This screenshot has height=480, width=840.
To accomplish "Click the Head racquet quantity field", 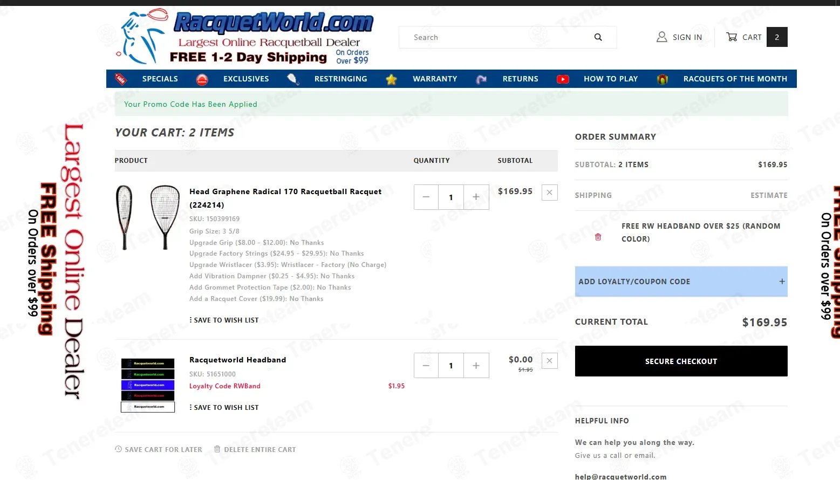I will [451, 197].
